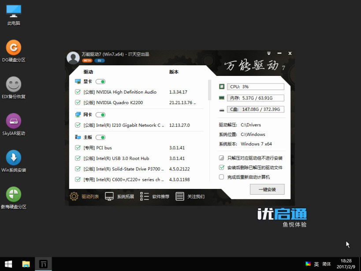Click version 1.3.34.17 value
This screenshot has height=271, width=361.
(178, 92)
